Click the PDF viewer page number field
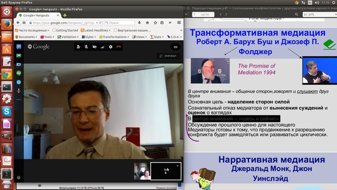337x190 pixels. [203, 14]
